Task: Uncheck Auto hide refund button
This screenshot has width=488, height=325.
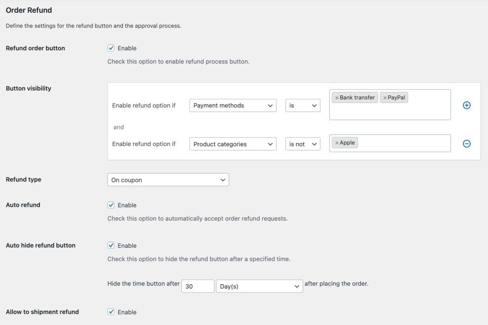Action: tap(111, 245)
